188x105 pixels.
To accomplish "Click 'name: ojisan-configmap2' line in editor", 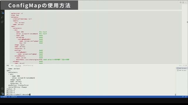I will click(x=29, y=41).
